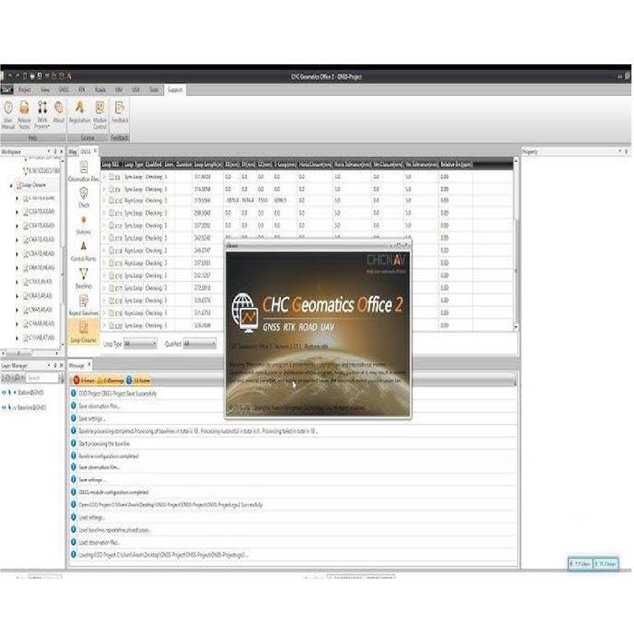This screenshot has height=634, width=634.
Task: Filter messages by Errors
Action: point(83,380)
